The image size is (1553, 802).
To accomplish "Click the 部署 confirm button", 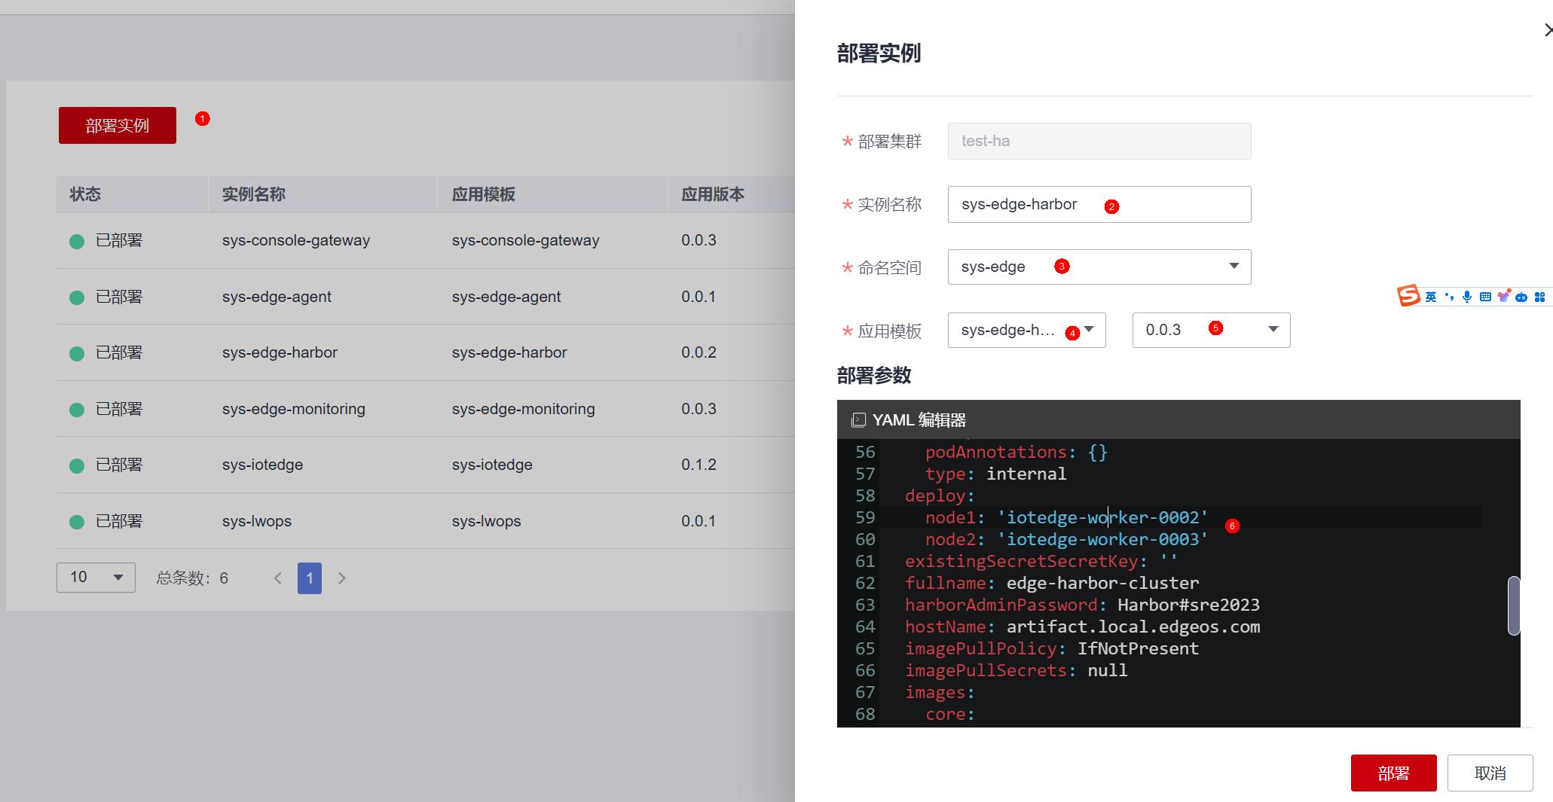I will point(1394,773).
